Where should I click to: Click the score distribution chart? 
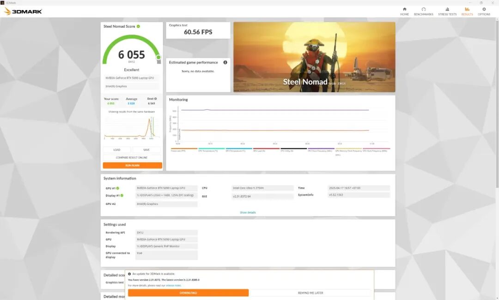pos(132,128)
